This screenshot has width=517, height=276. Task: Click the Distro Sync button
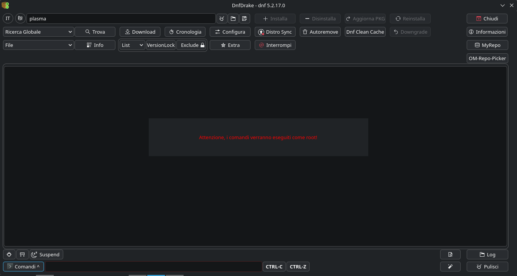[x=275, y=32]
